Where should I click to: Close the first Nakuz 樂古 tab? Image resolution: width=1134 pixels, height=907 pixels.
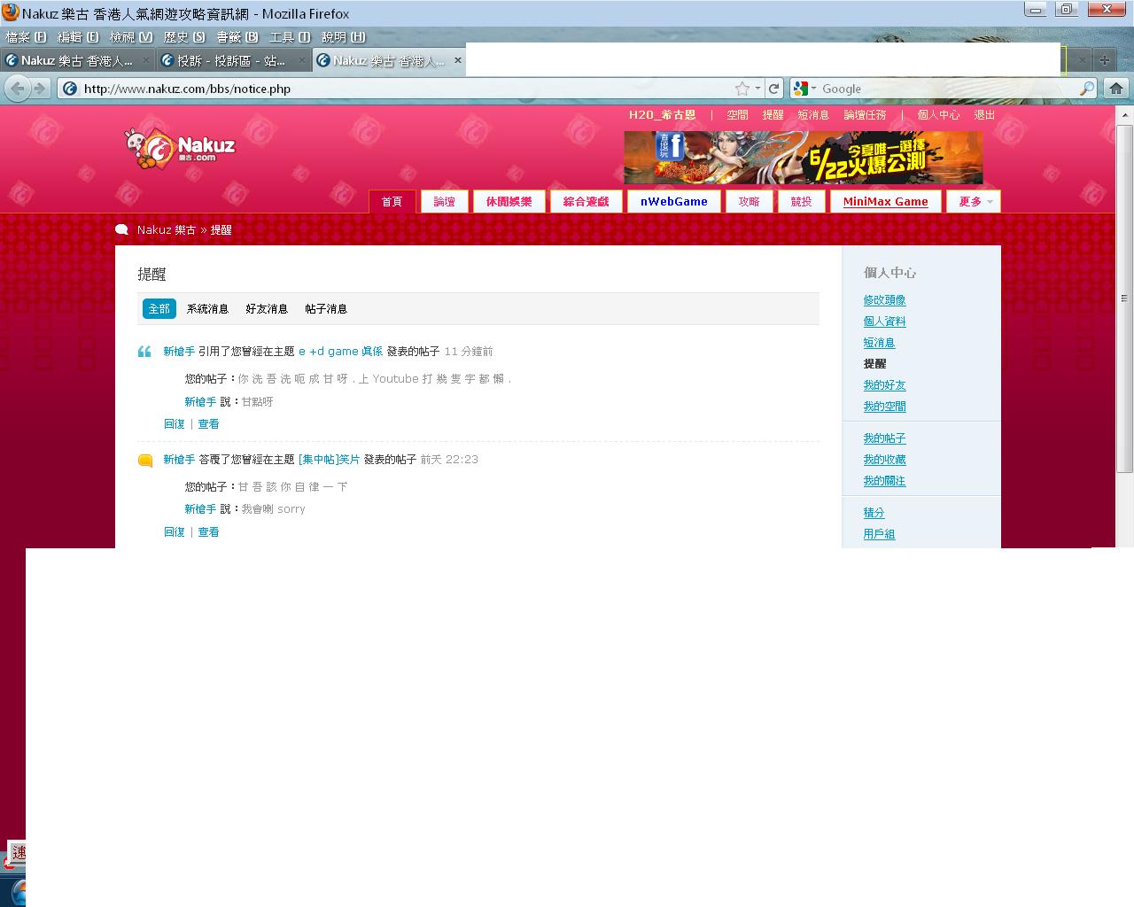(x=146, y=60)
